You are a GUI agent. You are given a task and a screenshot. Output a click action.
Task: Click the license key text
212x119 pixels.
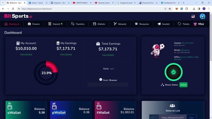point(187,43)
